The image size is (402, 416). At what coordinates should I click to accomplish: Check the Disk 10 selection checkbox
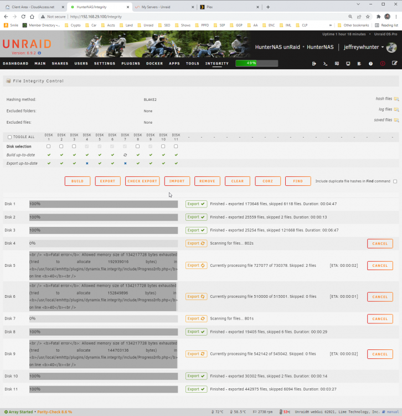point(163,146)
